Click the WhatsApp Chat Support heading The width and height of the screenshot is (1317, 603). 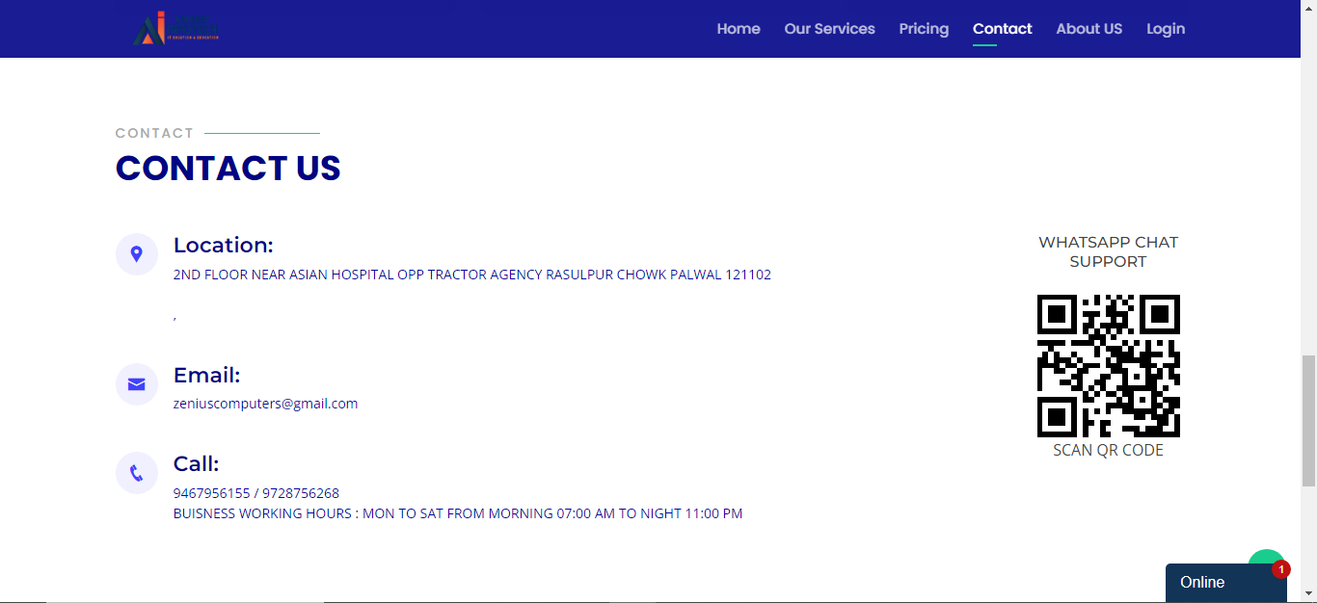(x=1108, y=251)
